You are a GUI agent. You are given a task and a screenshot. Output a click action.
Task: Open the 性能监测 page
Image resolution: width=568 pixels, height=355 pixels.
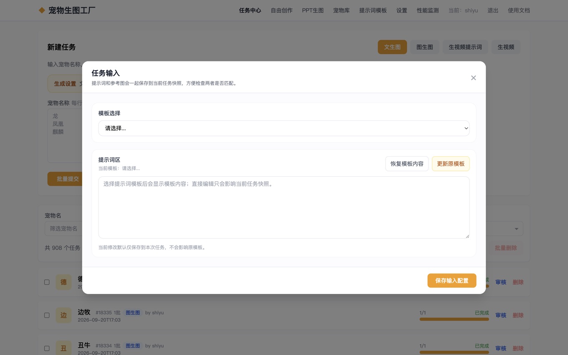click(x=428, y=10)
